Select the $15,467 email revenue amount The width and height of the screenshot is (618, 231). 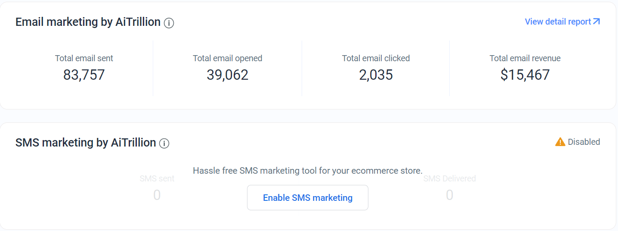(x=525, y=75)
